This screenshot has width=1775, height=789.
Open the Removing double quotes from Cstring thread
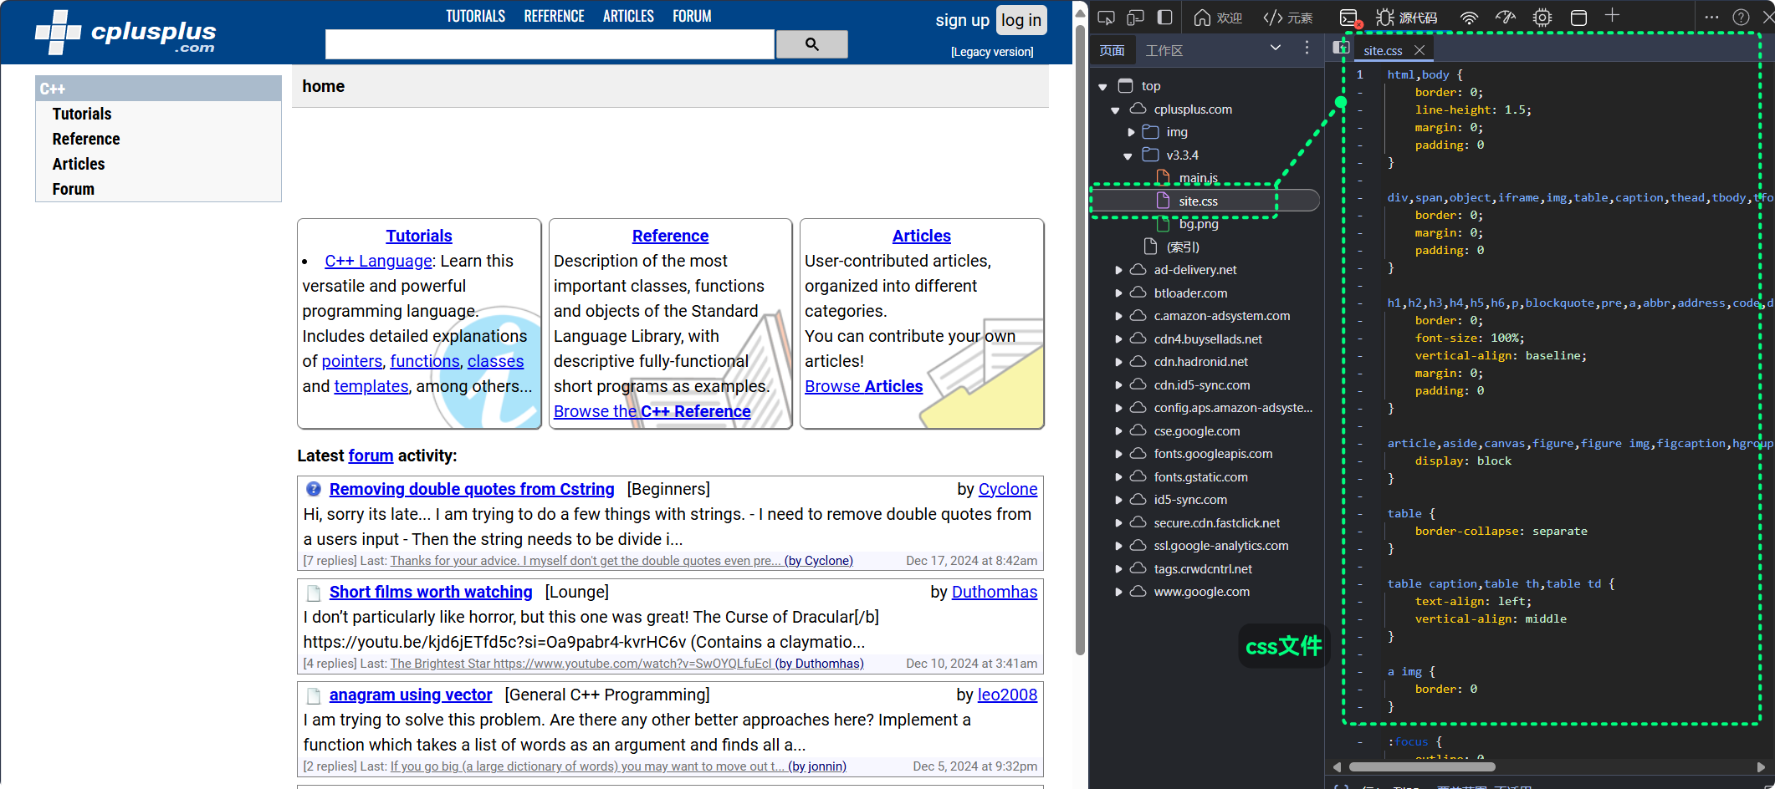(472, 489)
